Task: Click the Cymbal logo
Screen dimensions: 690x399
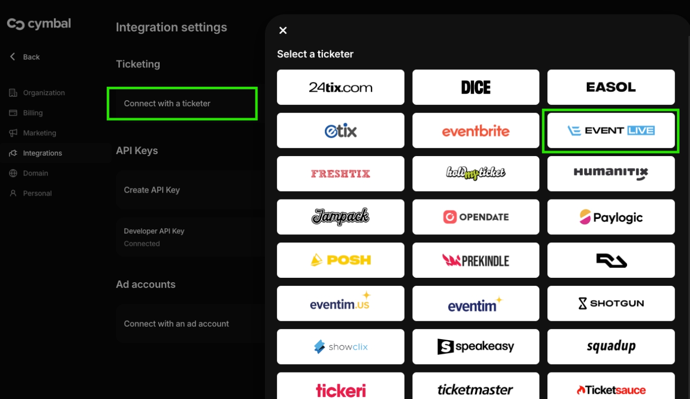Action: [39, 23]
